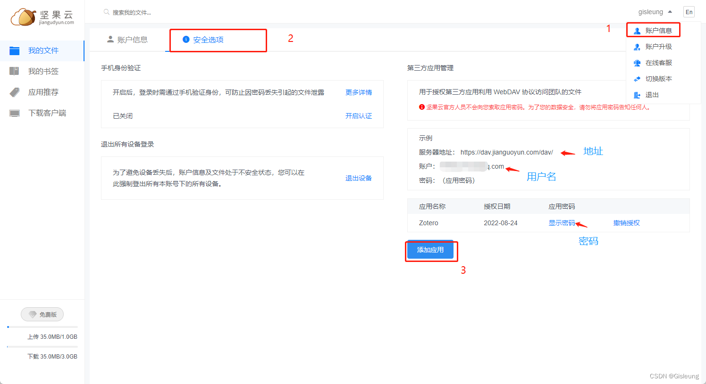The height and width of the screenshot is (384, 706).
Task: Click the 退出所有设备登录 heading
Action: pyautogui.click(x=127, y=144)
